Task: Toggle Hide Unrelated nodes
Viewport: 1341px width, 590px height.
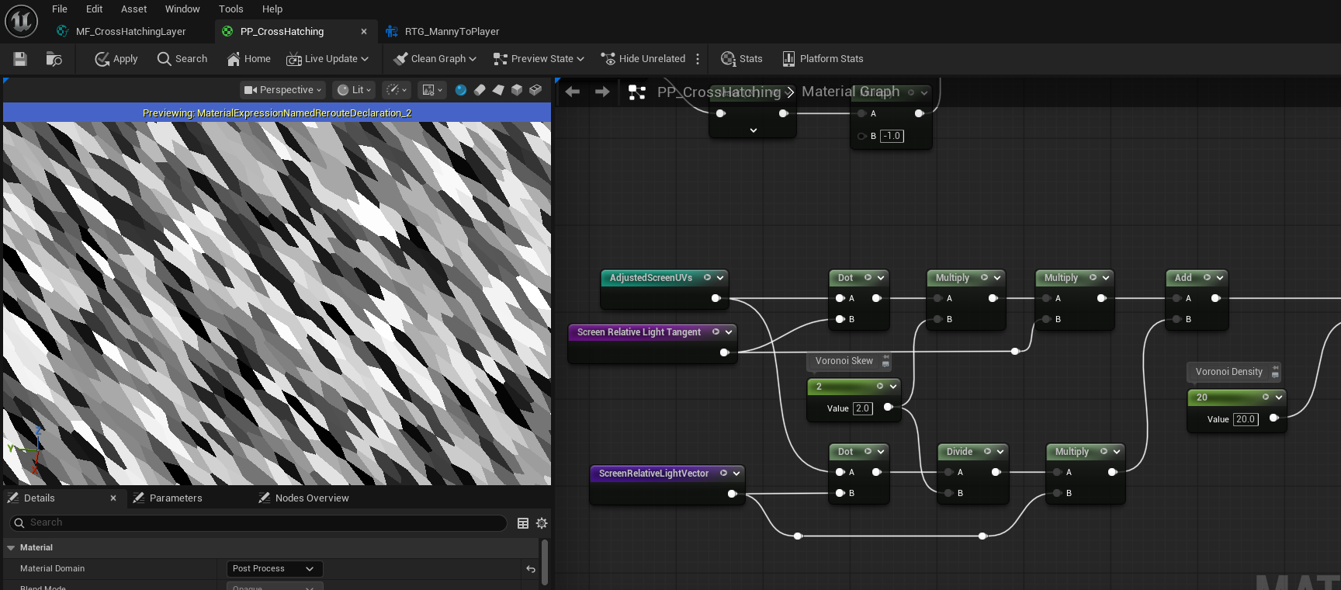Action: [x=643, y=59]
